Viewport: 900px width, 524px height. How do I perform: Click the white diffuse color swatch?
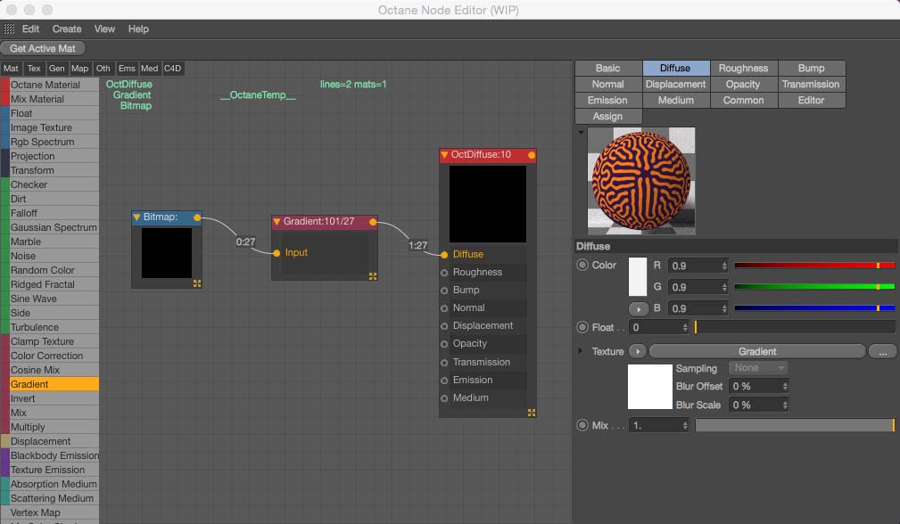[x=638, y=276]
